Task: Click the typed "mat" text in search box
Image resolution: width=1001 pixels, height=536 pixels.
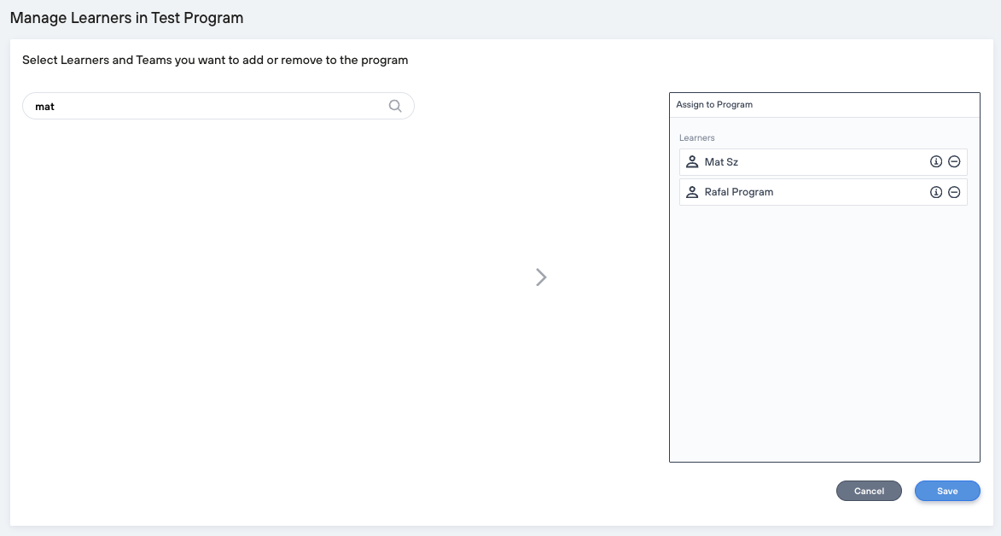Action: [44, 107]
